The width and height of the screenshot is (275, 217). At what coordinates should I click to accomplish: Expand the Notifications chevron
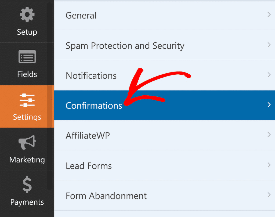(x=269, y=75)
